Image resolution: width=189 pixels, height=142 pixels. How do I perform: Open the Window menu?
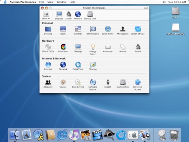tap(62, 2)
